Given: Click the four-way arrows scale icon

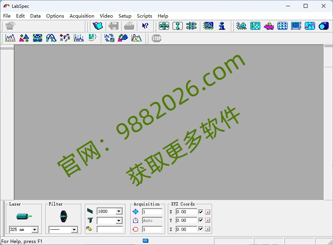Looking at the screenshot, I should pos(164,26).
